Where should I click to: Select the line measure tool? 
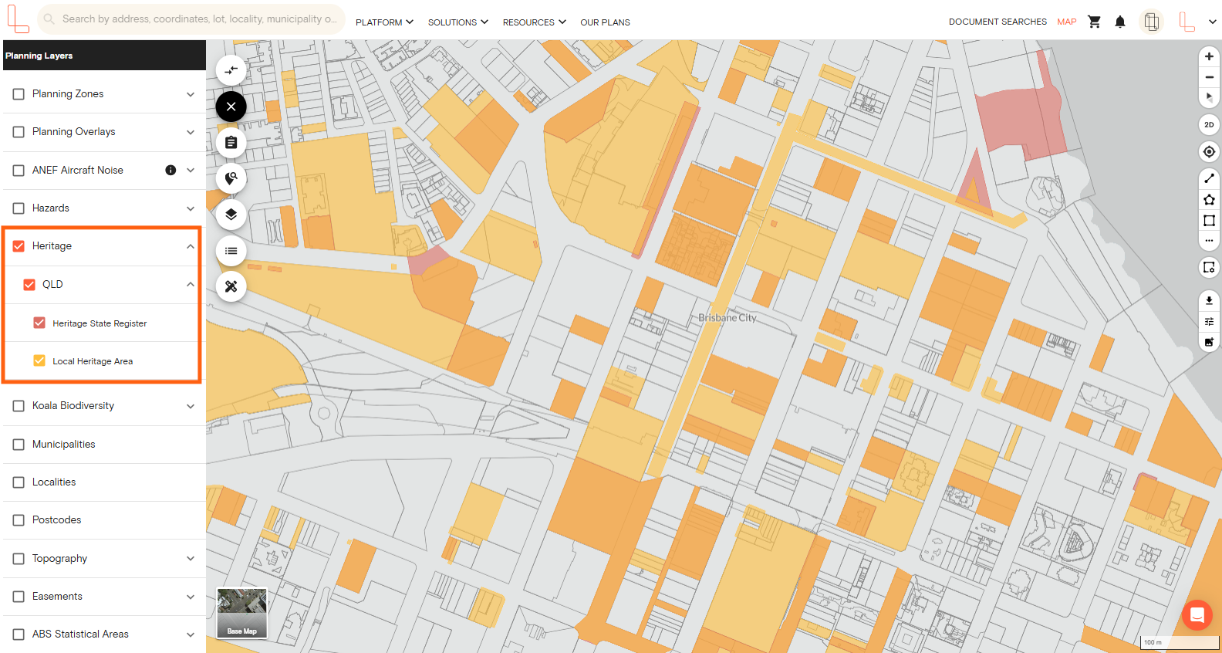point(1209,178)
